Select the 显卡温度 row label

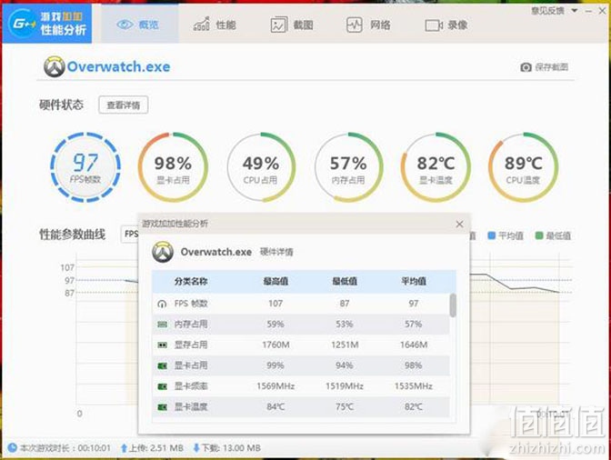pyautogui.click(x=191, y=406)
